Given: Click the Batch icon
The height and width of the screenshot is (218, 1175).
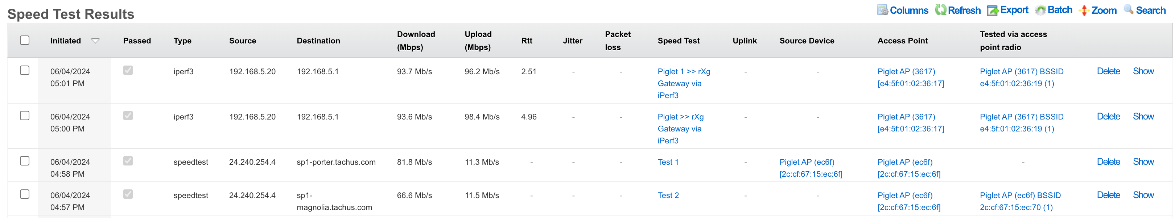Looking at the screenshot, I should pyautogui.click(x=1040, y=10).
